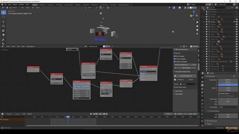Jump to next keyframe button

104,114
